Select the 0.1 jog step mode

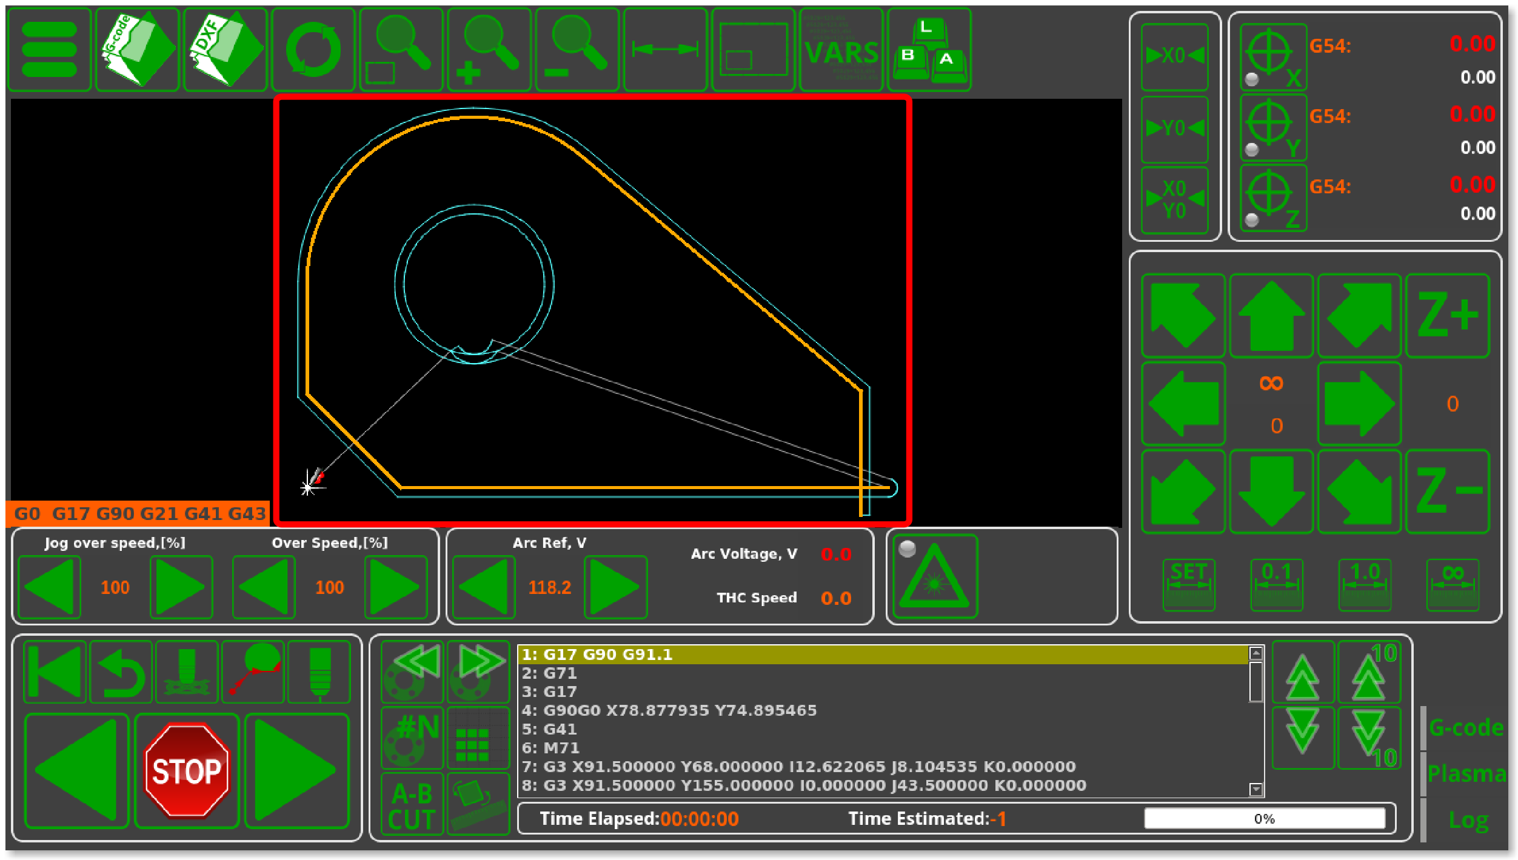pyautogui.click(x=1276, y=585)
